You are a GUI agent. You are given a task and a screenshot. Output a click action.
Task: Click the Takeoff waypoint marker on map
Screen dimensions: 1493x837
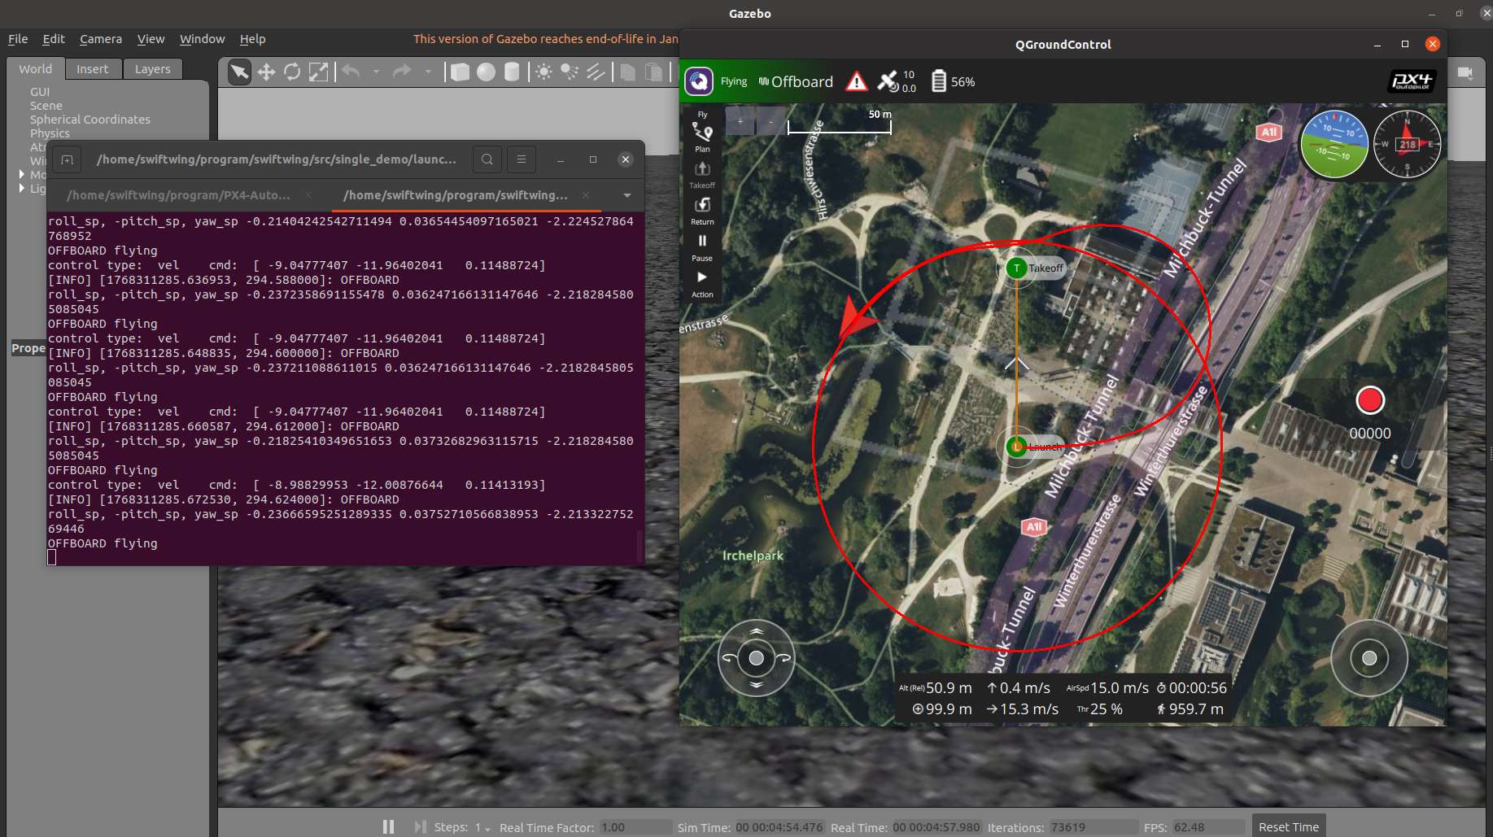pyautogui.click(x=1016, y=268)
